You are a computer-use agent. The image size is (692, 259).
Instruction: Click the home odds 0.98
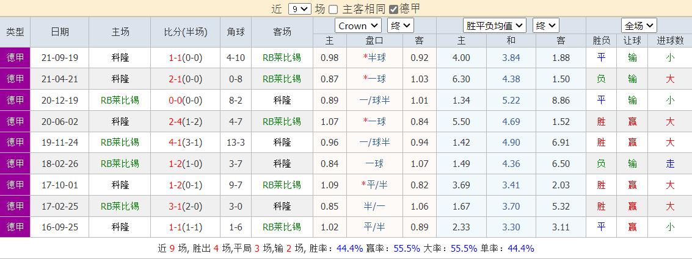330,58
